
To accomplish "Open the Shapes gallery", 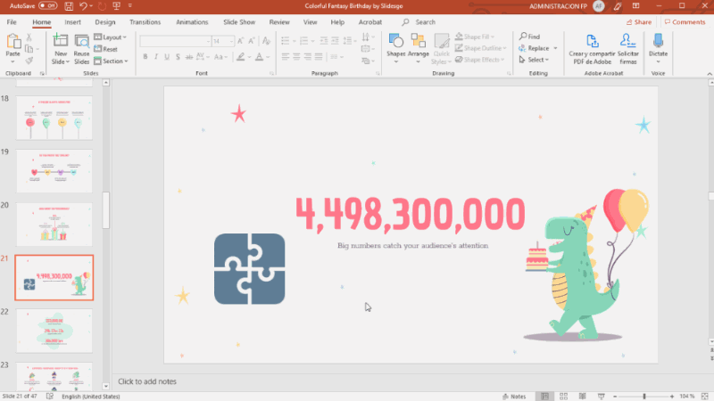I will tap(396, 46).
